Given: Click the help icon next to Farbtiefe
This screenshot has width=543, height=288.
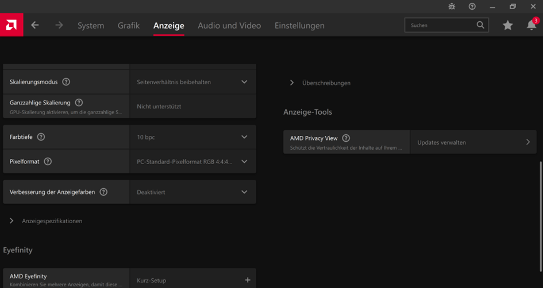Looking at the screenshot, I should [41, 137].
